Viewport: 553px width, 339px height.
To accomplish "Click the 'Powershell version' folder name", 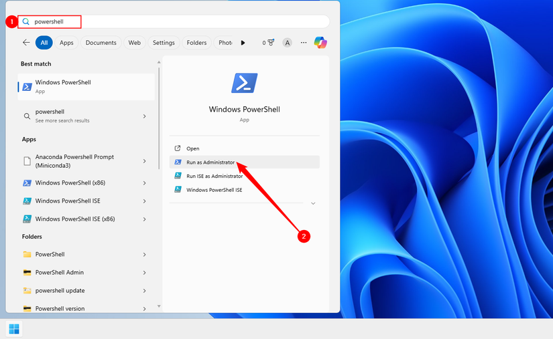I will (60, 308).
